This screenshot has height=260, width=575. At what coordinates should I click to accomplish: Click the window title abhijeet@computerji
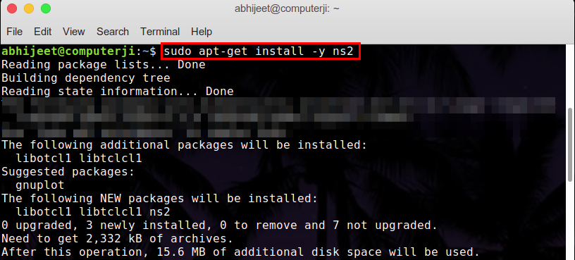click(x=287, y=8)
